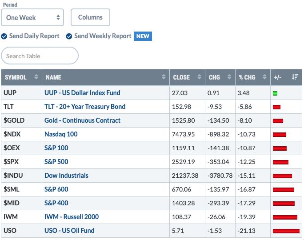This screenshot has height=240, width=304.
Task: Select the $OEX symbol cell
Action: pyautogui.click(x=21, y=148)
